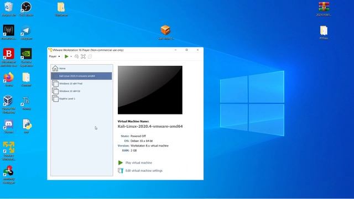Select the Oracle VM VirtualBox desktop icon
Viewport: 354px width, 199px height.
[x=9, y=104]
